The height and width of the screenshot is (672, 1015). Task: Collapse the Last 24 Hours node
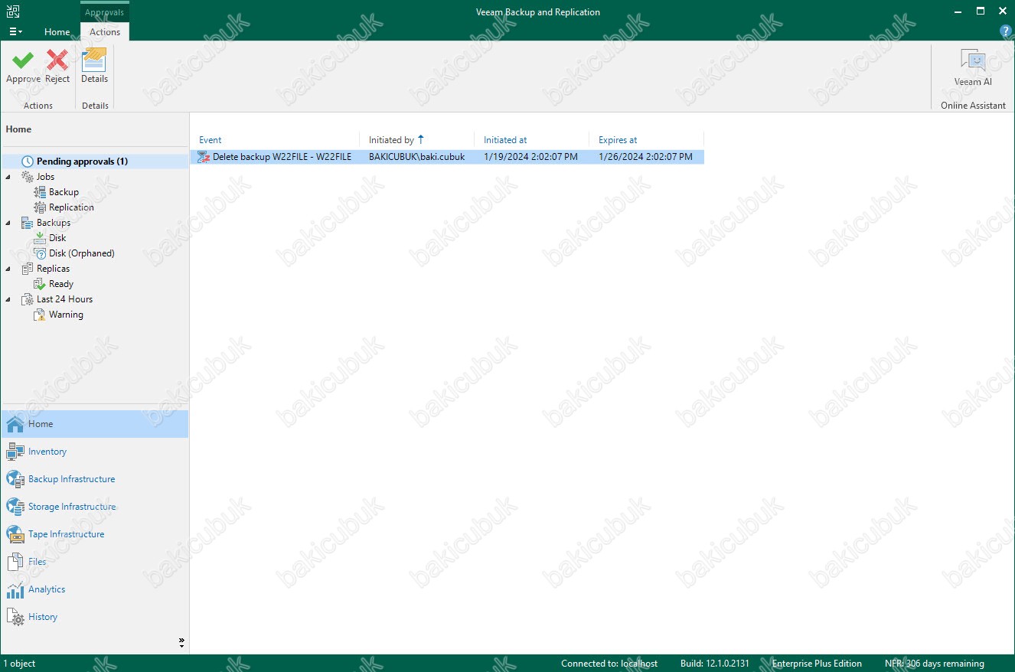8,299
